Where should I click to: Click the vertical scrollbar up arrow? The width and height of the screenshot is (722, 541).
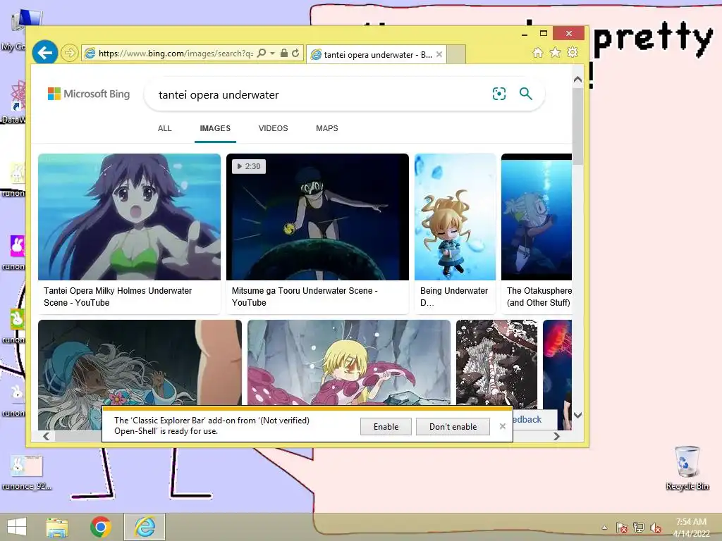pyautogui.click(x=577, y=80)
